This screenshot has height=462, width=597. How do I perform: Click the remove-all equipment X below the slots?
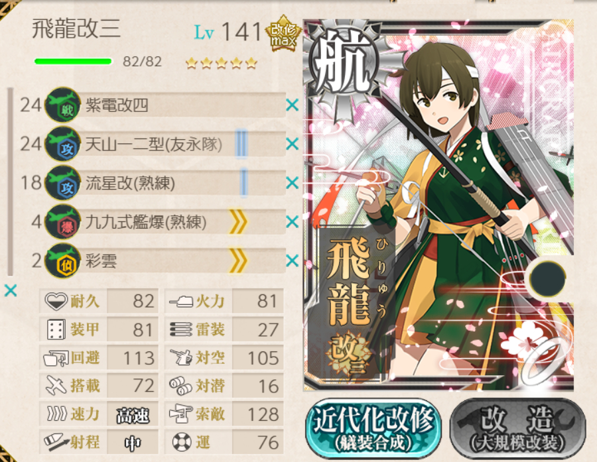point(11,291)
